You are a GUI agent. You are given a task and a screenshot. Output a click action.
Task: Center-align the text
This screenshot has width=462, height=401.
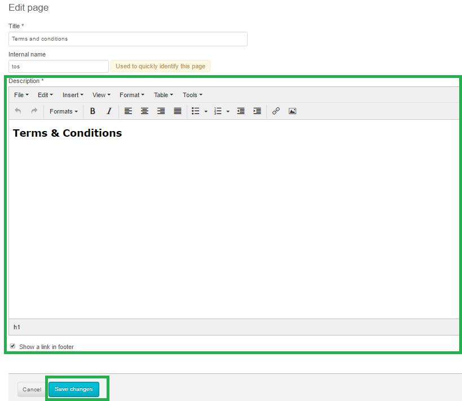(x=144, y=111)
